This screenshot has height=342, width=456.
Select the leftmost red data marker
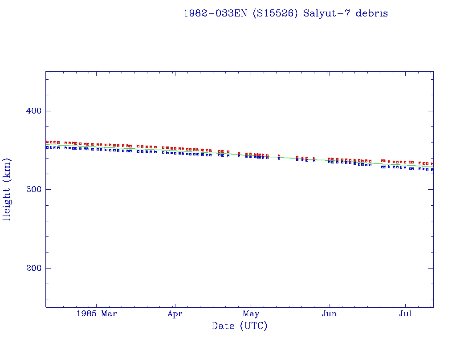pos(47,142)
